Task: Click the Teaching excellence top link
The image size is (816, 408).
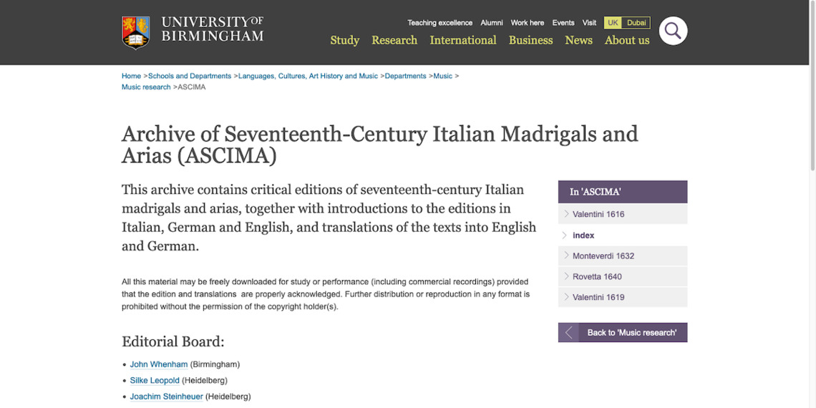Action: tap(439, 23)
